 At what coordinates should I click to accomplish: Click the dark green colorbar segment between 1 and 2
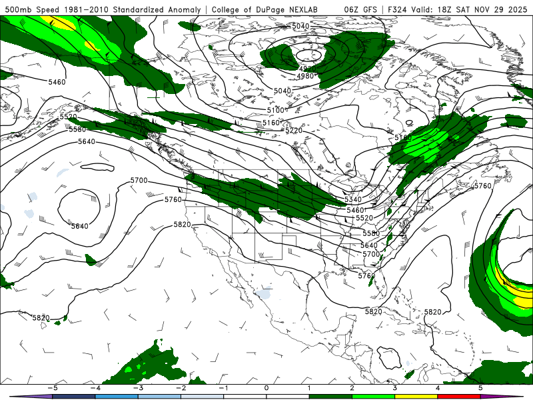click(330, 397)
